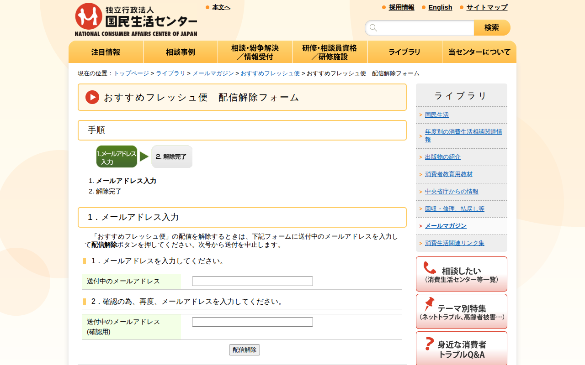Click the 配信解除 submit button
The width and height of the screenshot is (585, 365).
point(245,350)
